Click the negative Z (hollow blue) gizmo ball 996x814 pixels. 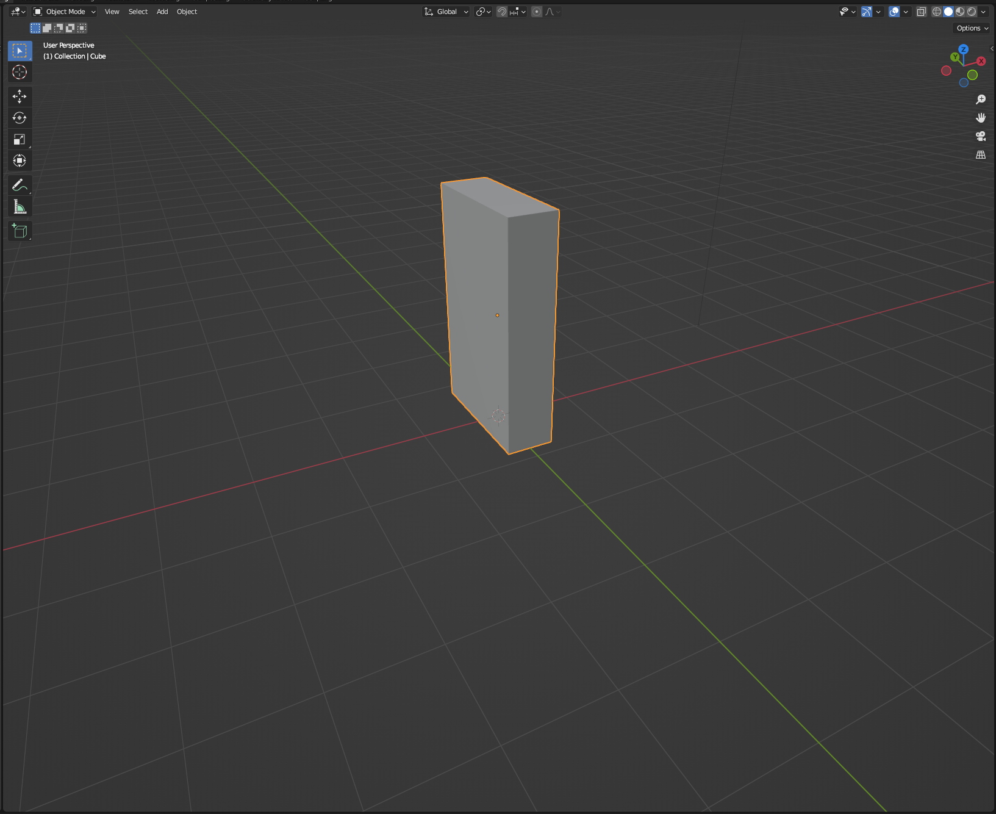click(964, 82)
